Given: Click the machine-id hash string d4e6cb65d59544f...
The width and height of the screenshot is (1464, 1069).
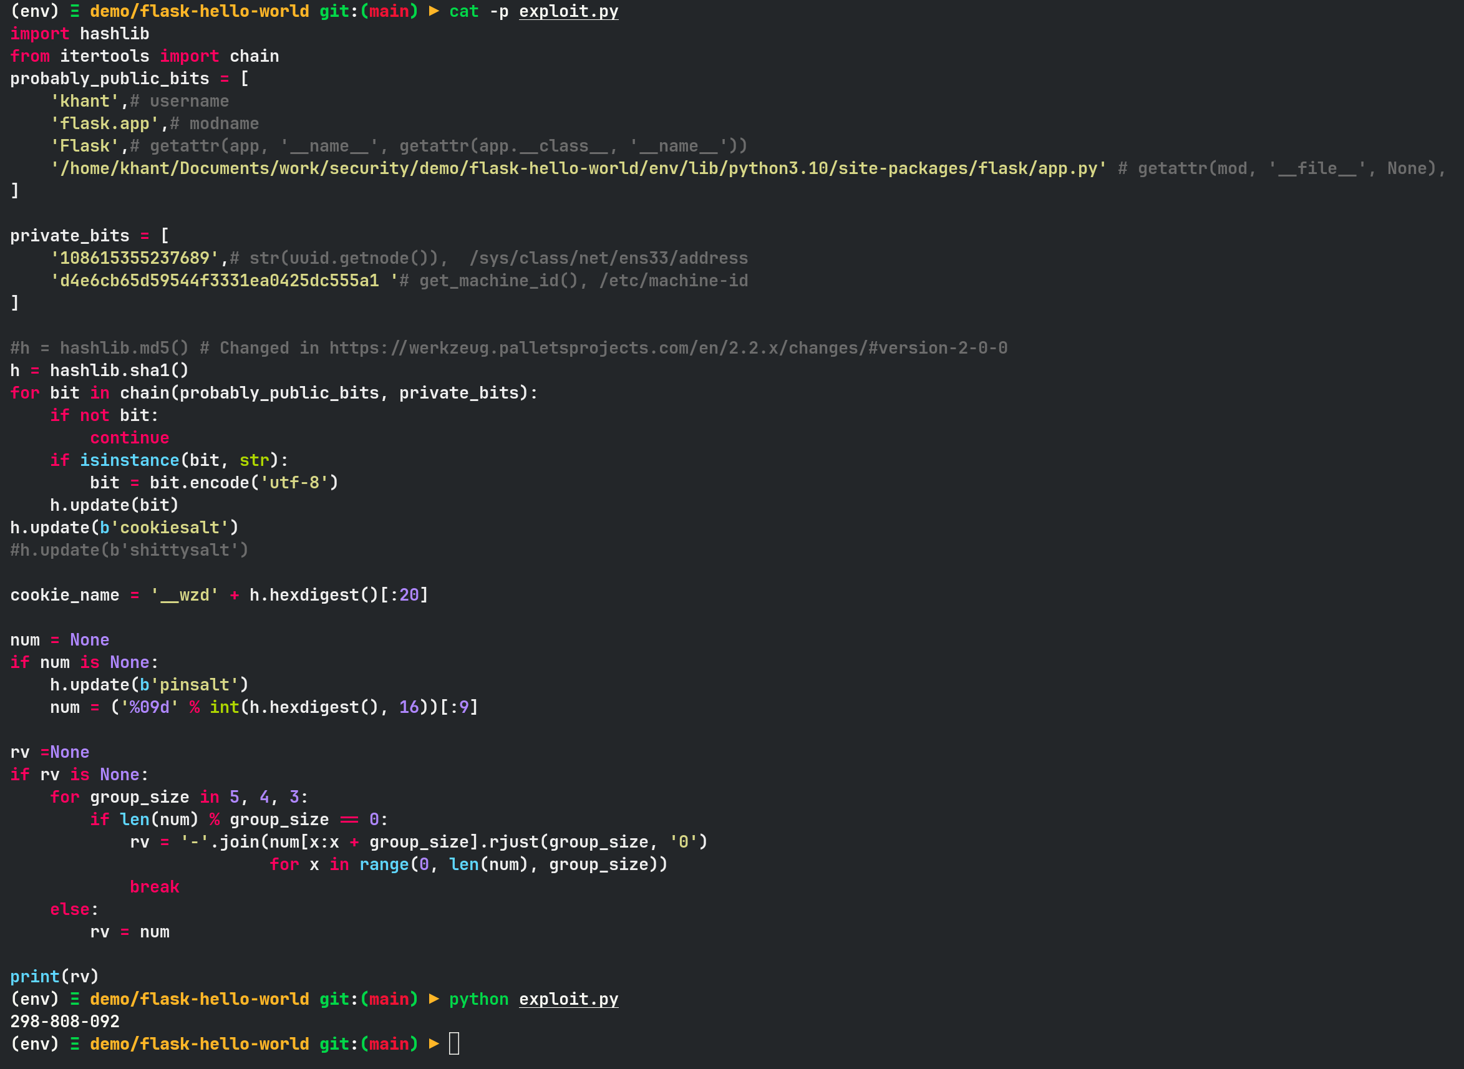Looking at the screenshot, I should (220, 281).
